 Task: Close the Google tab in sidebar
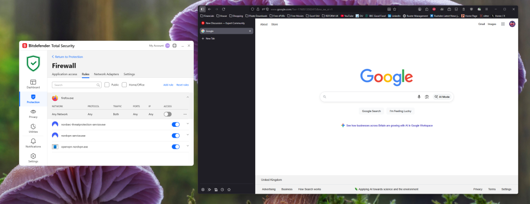point(250,31)
